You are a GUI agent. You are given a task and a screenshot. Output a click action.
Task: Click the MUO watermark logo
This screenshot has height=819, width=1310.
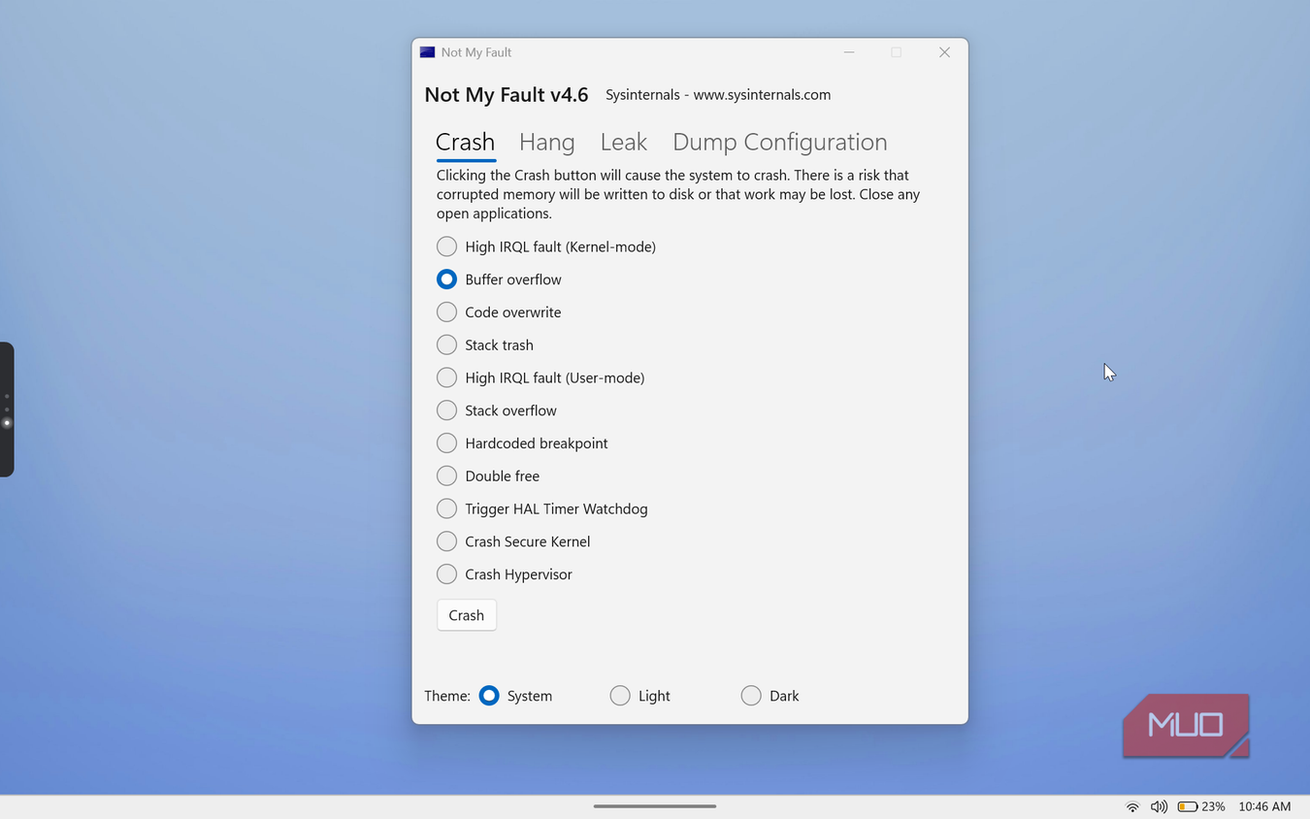[x=1186, y=725]
